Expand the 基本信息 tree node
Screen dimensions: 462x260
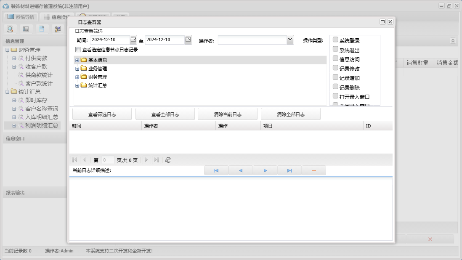(x=77, y=61)
